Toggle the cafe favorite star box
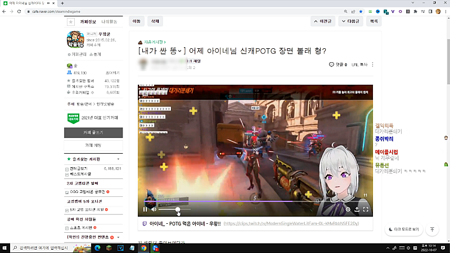This screenshot has width=450, height=253. coord(71,22)
